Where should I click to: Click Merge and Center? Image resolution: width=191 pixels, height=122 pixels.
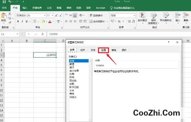coord(97,22)
